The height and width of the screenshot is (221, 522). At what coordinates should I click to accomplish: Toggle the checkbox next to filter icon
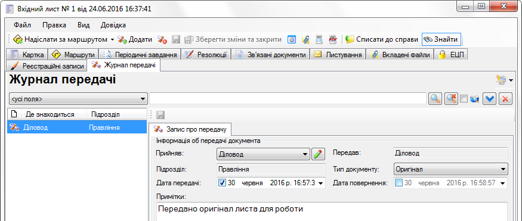click(x=464, y=99)
